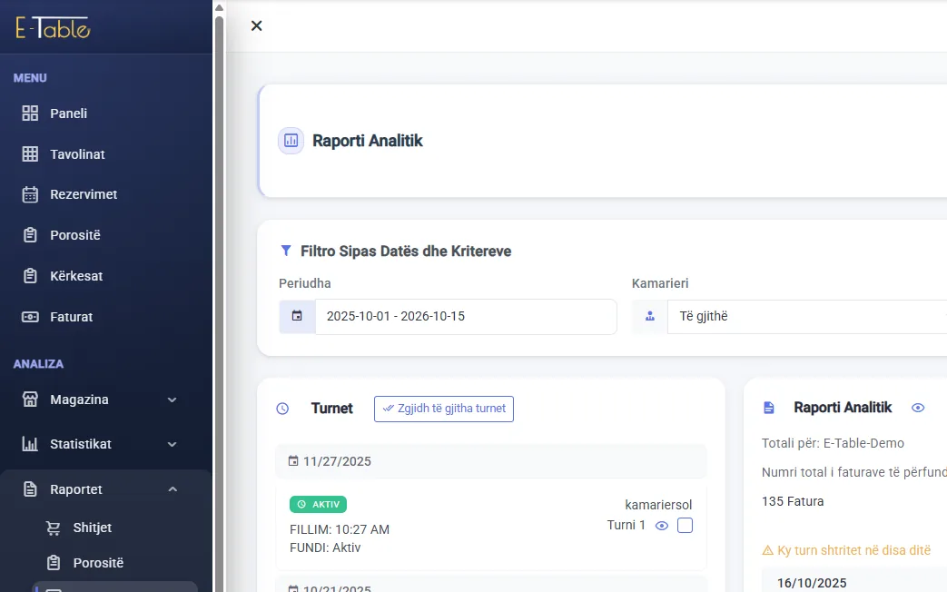Collapse the Raportet submenu chevron
This screenshot has width=947, height=592.
(173, 489)
